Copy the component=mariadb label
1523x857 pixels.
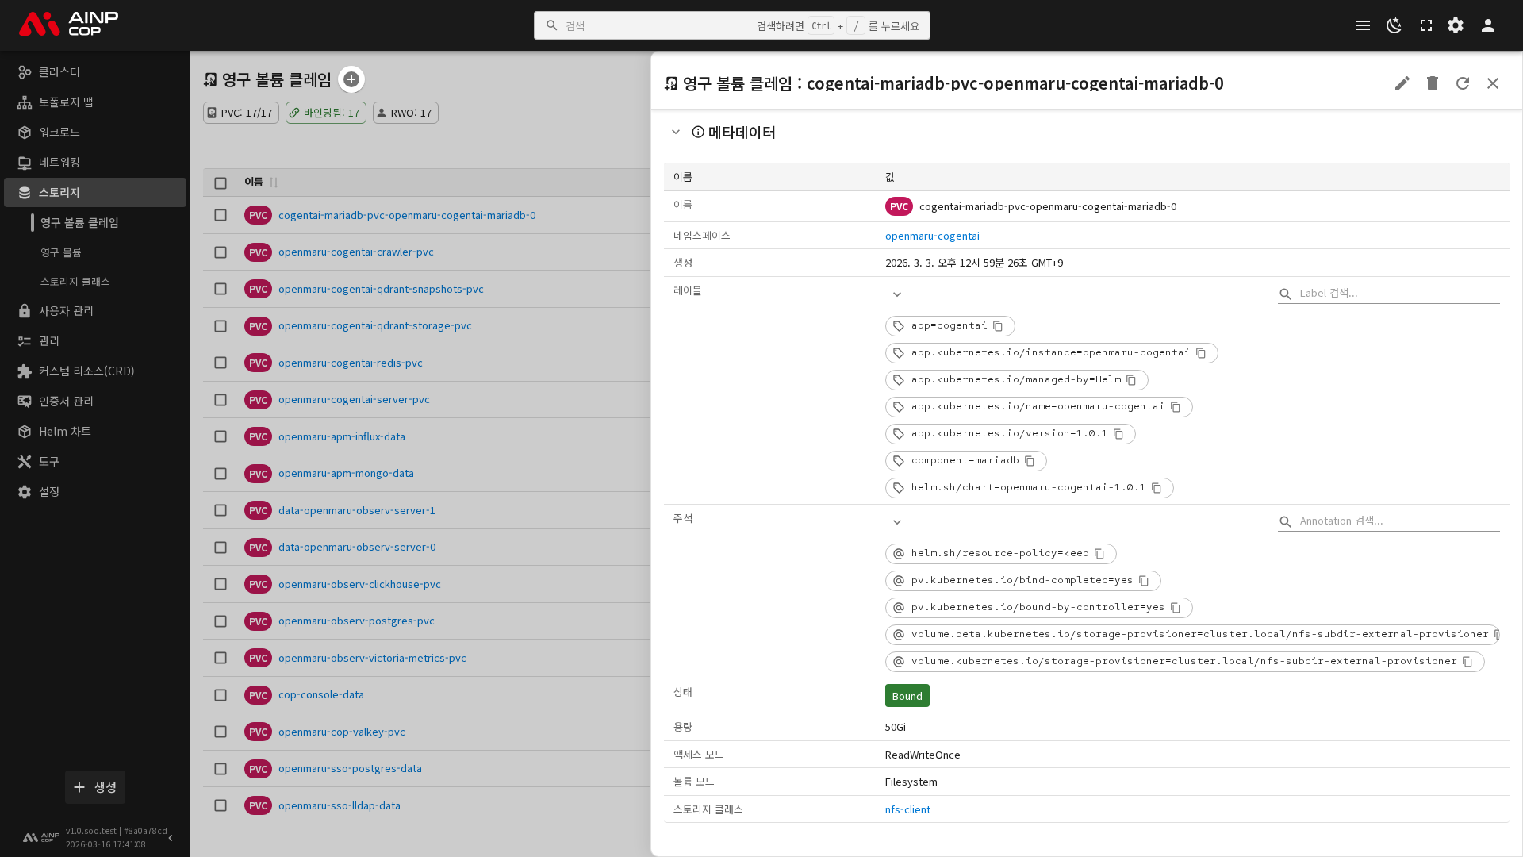(1030, 461)
